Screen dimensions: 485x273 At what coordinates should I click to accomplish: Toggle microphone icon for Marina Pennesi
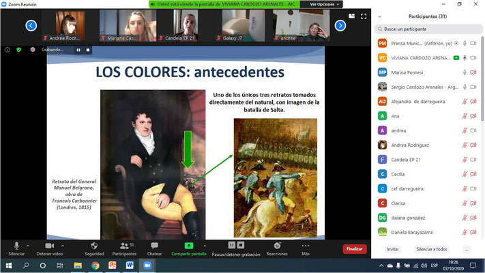(465, 72)
